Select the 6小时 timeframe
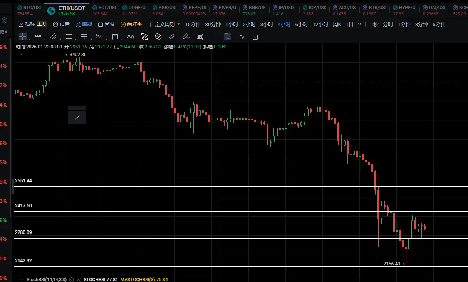The height and width of the screenshot is (282, 468). (302, 24)
